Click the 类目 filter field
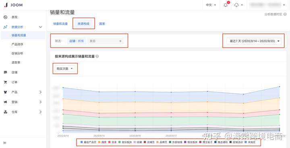 point(105,41)
